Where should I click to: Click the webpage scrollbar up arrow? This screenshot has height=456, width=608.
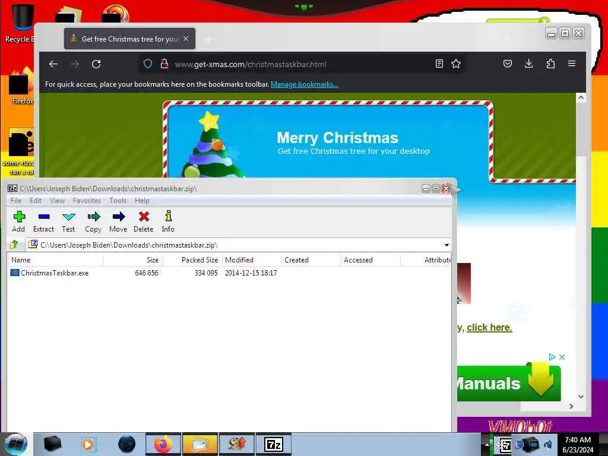tap(581, 98)
